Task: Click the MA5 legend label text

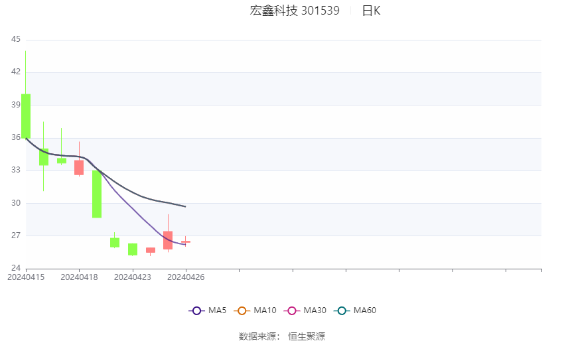Action: pos(217,310)
